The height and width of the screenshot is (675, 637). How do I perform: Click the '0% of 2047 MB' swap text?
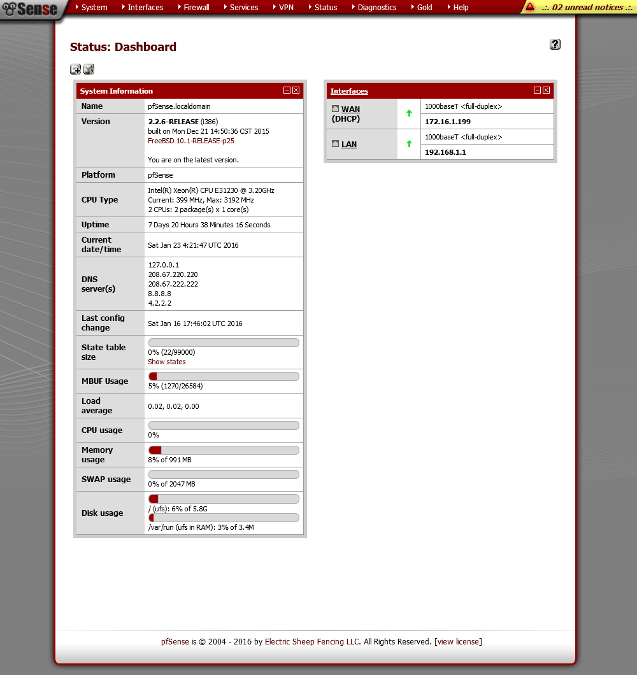tap(171, 484)
